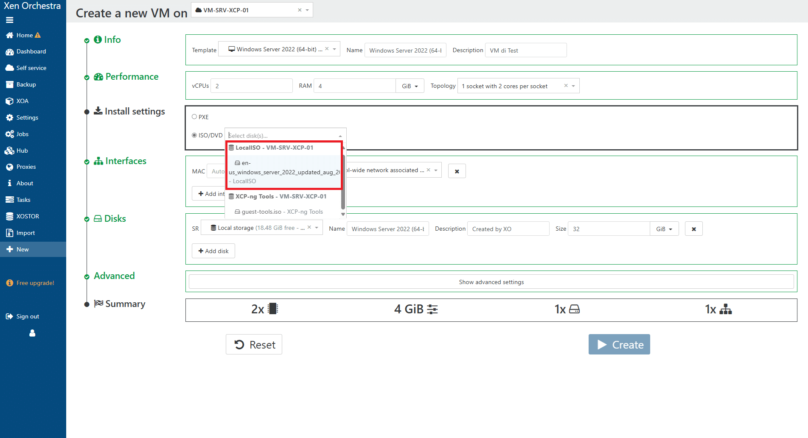The image size is (808, 438).
Task: Expand the Topology dropdown arrow
Action: point(573,86)
